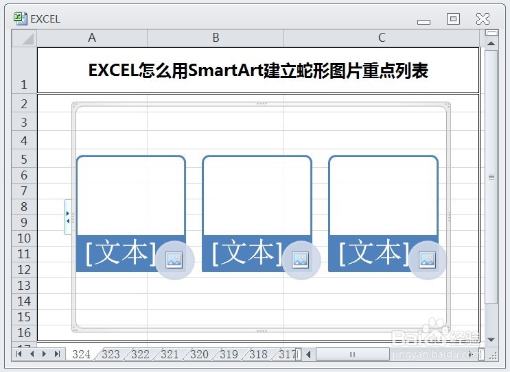Click the picture placeholder icon in first SmartArt card

174,260
